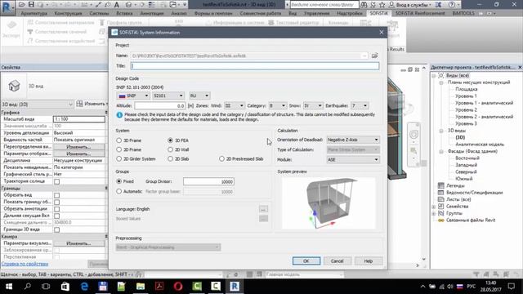Screen dimensions: 523x294
Task: Open Task View on the taskbar
Action: (46, 287)
